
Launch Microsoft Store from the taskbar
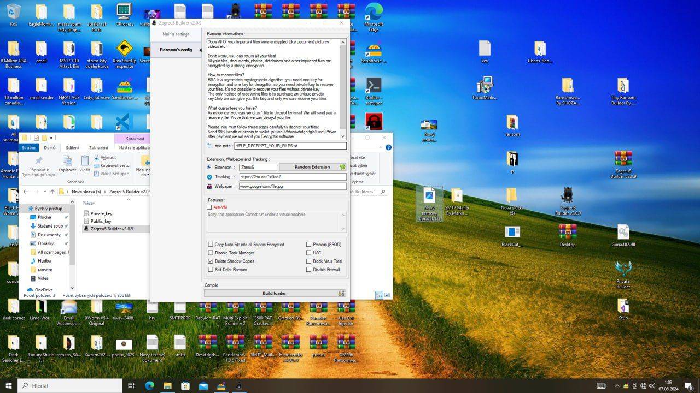tap(185, 386)
